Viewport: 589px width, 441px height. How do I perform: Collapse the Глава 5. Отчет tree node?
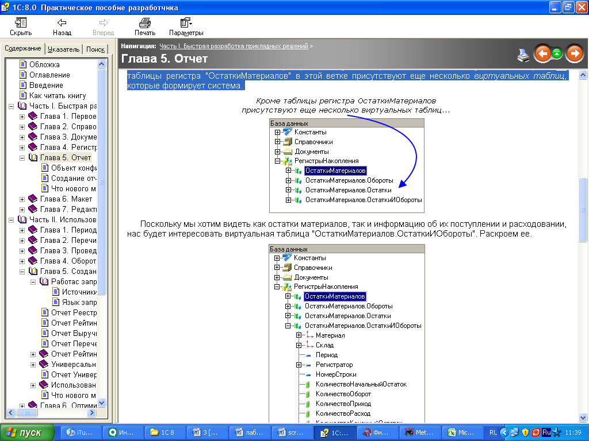[x=22, y=158]
